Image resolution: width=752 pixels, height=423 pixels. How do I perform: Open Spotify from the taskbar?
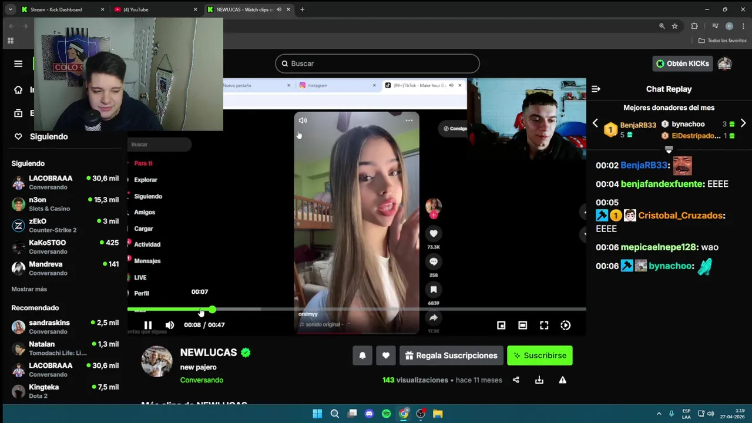pos(386,414)
